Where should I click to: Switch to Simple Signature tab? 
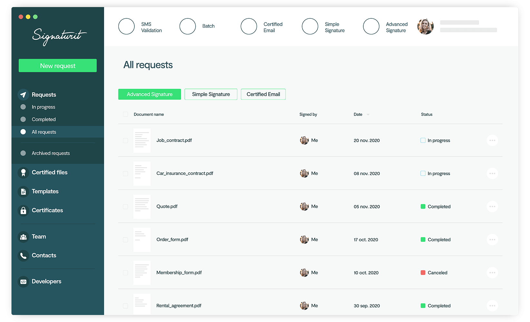[x=211, y=94]
